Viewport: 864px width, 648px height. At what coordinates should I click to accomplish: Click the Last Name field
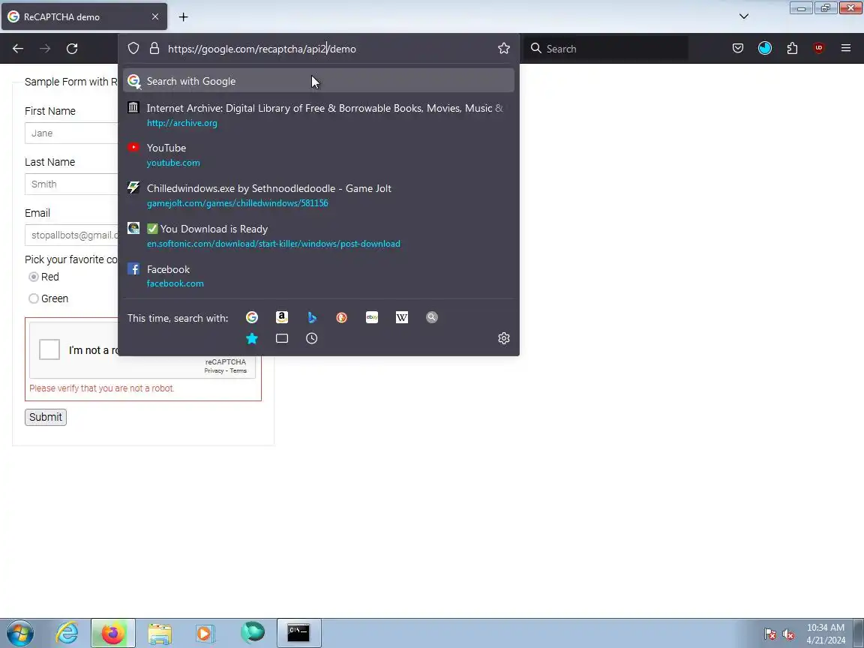click(x=72, y=184)
